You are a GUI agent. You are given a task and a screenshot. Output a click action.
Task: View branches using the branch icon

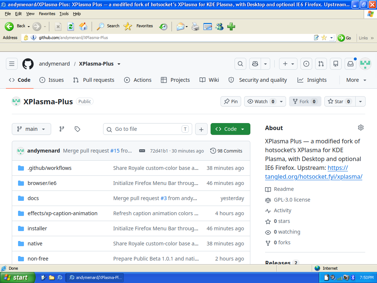click(x=62, y=129)
